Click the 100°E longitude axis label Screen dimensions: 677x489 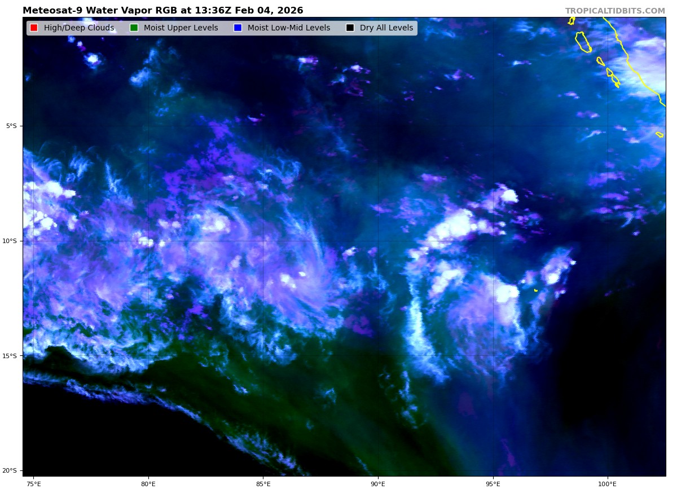click(x=607, y=483)
